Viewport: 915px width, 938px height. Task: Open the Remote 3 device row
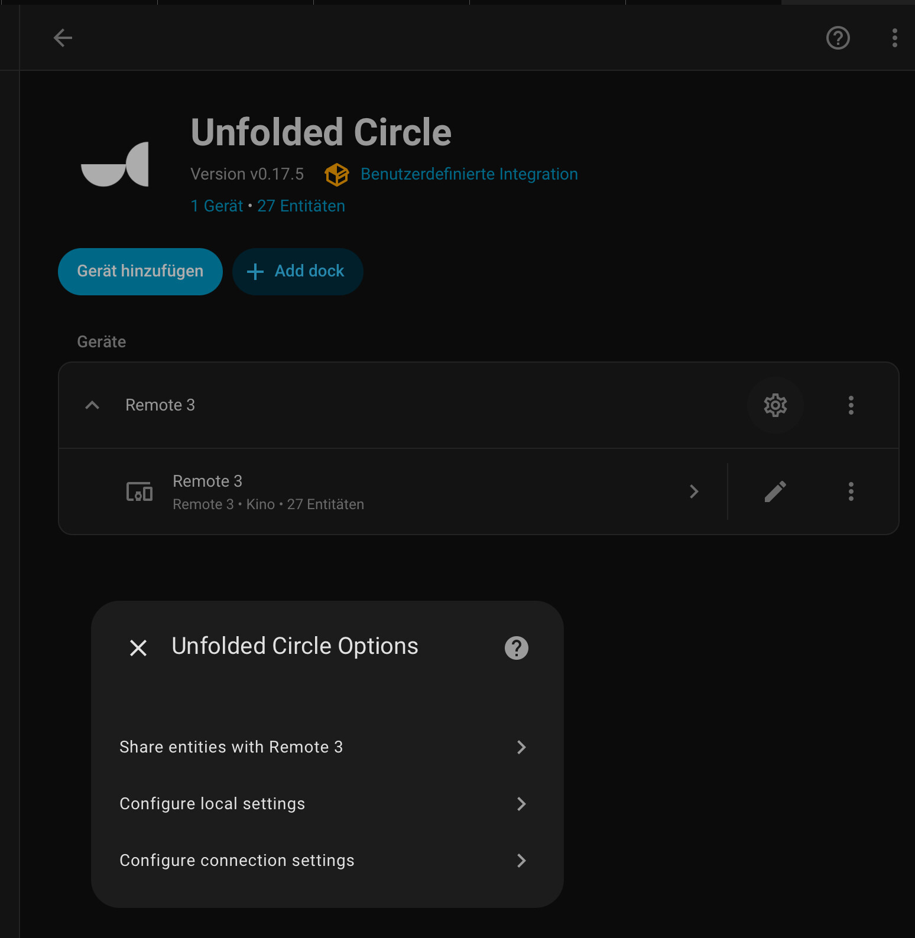[x=390, y=491]
